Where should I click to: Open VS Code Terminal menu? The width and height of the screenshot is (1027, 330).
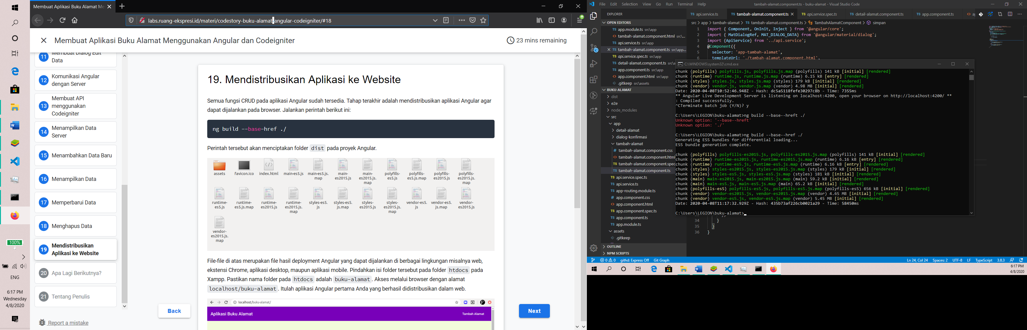point(685,4)
